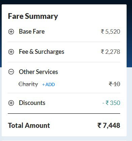The height and width of the screenshot is (141, 132).
Task: Click the Base Fare row label
Action: coord(32,31)
